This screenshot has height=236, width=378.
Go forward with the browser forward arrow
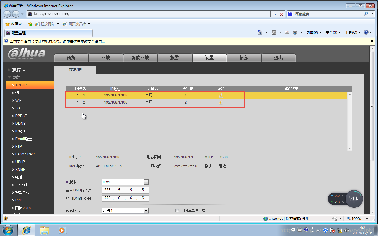pos(16,14)
